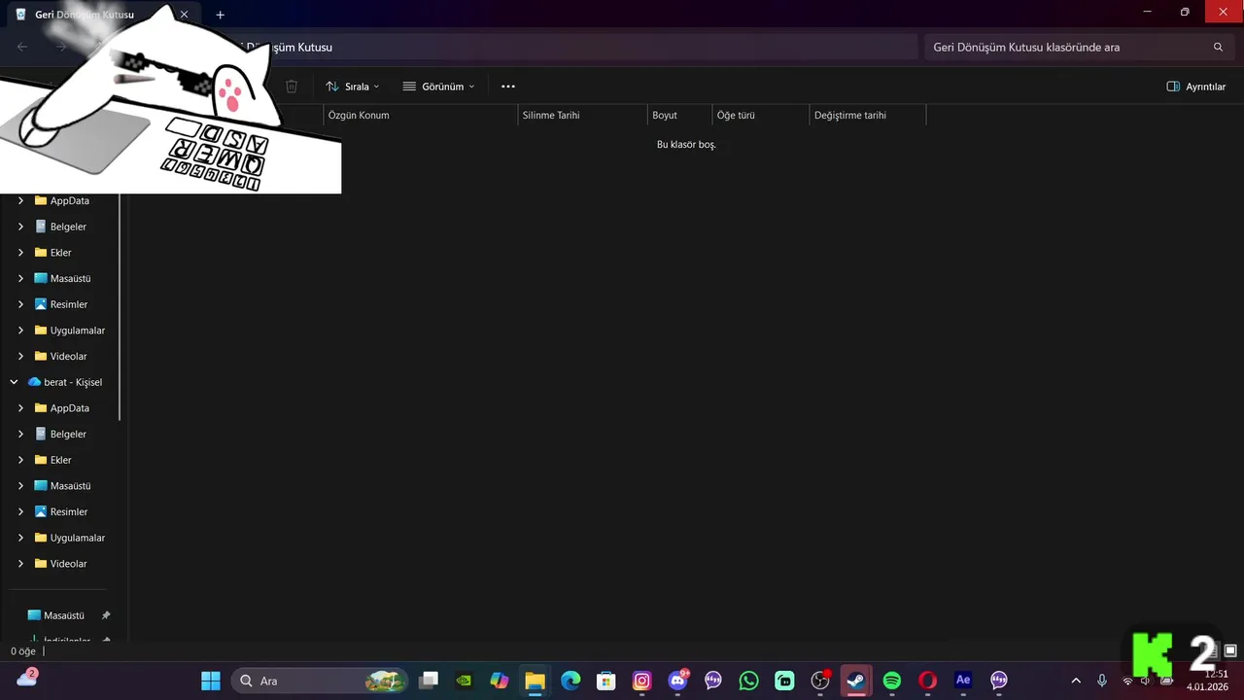Open Wi-Fi network settings icon
The image size is (1244, 700).
coord(1127,681)
